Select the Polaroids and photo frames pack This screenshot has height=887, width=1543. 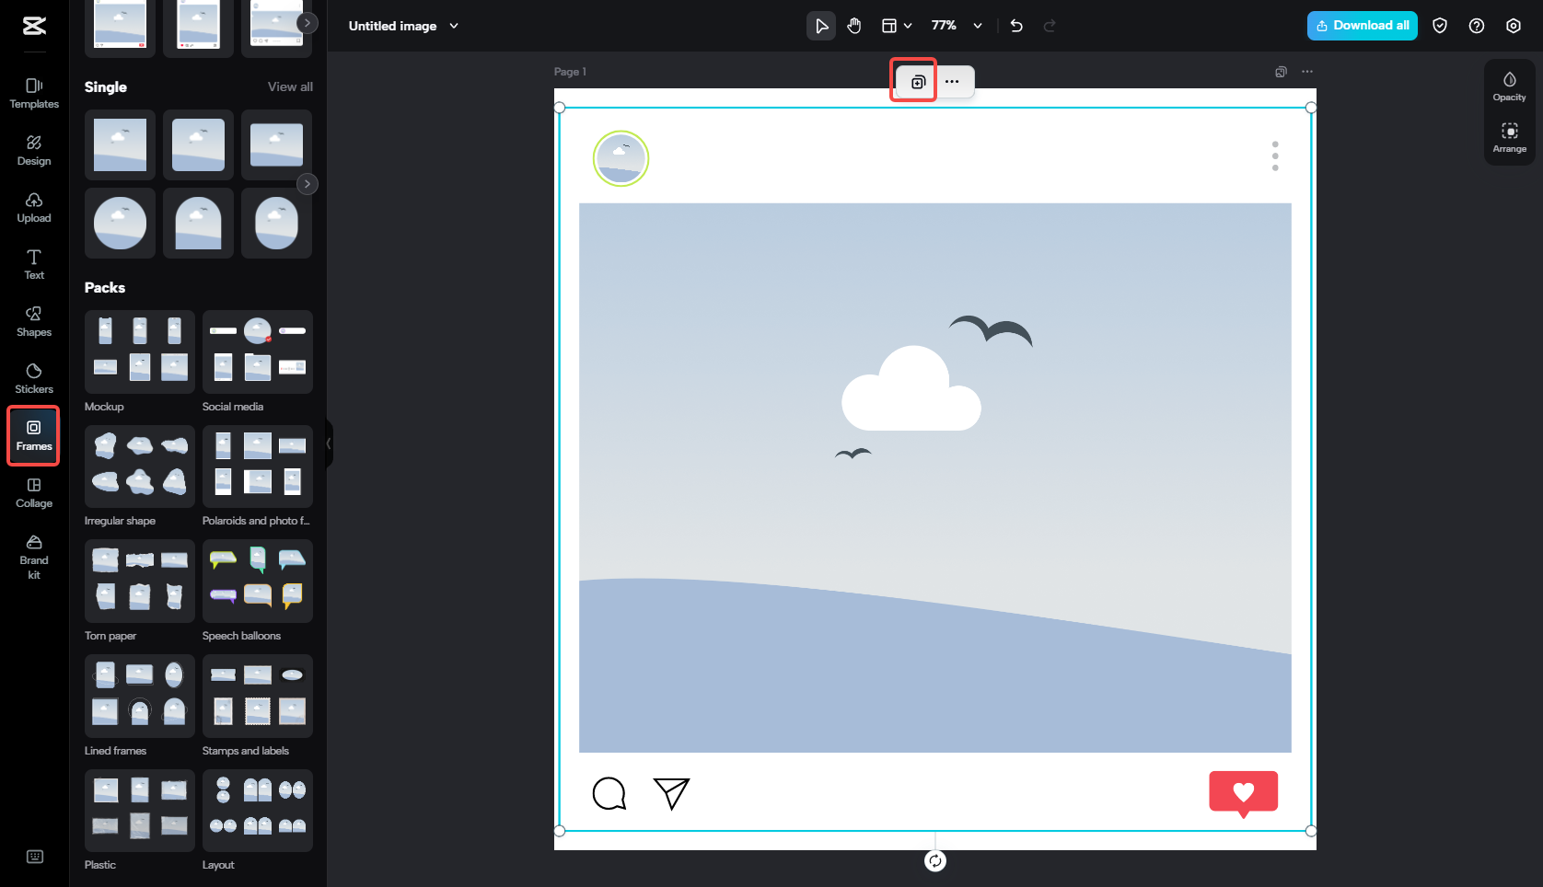coord(258,467)
